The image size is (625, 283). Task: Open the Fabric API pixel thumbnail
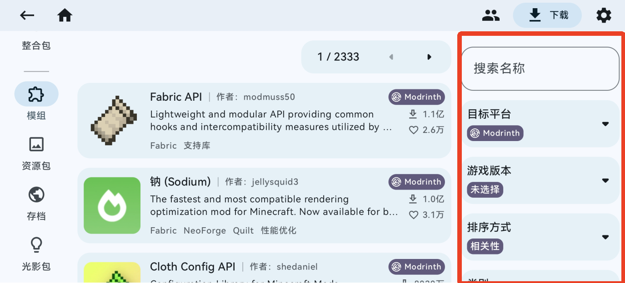click(112, 121)
